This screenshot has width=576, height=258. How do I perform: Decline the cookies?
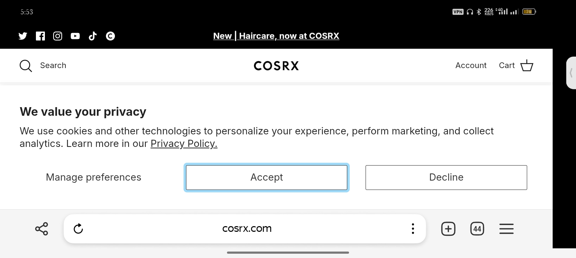tap(446, 177)
